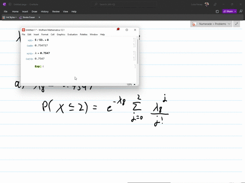Open Mathematica's Insert menu
The width and height of the screenshot is (245, 183).
(x=36, y=35)
